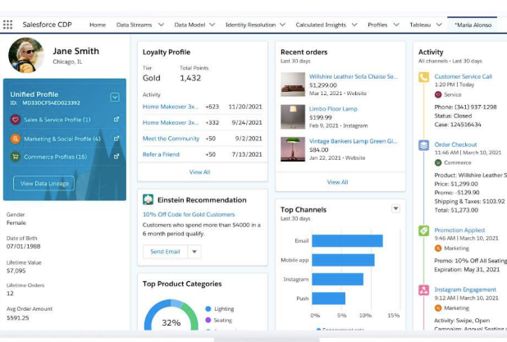Image resolution: width=507 pixels, height=342 pixels.
Task: Click the Commerce Profiles cart icon
Action: 15,157
